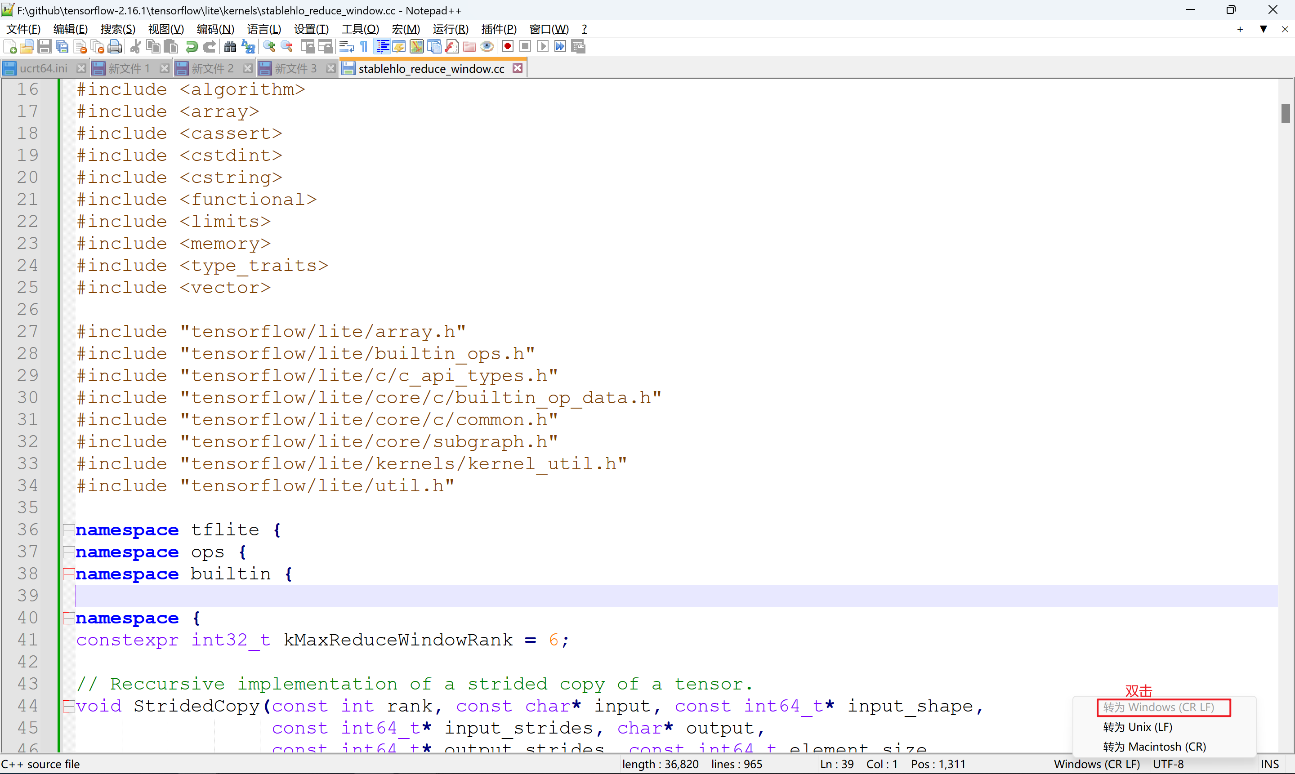This screenshot has height=774, width=1295.
Task: Toggle the indent guide button
Action: (383, 47)
